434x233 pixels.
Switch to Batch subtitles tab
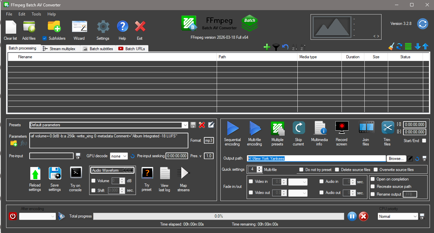point(98,49)
